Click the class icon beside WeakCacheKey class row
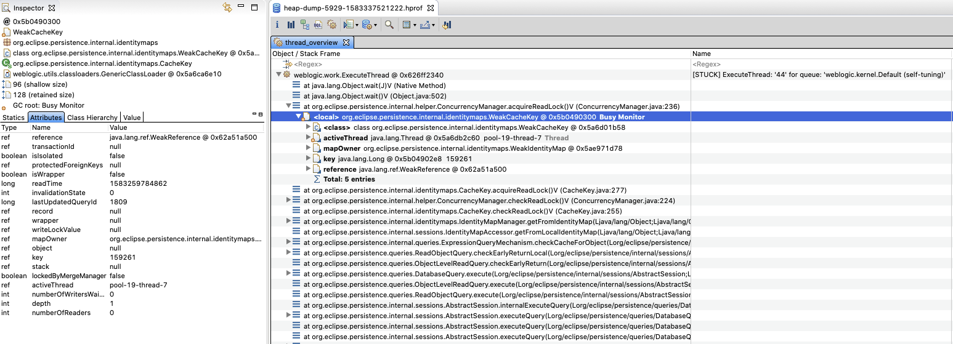This screenshot has width=953, height=344. pos(7,53)
